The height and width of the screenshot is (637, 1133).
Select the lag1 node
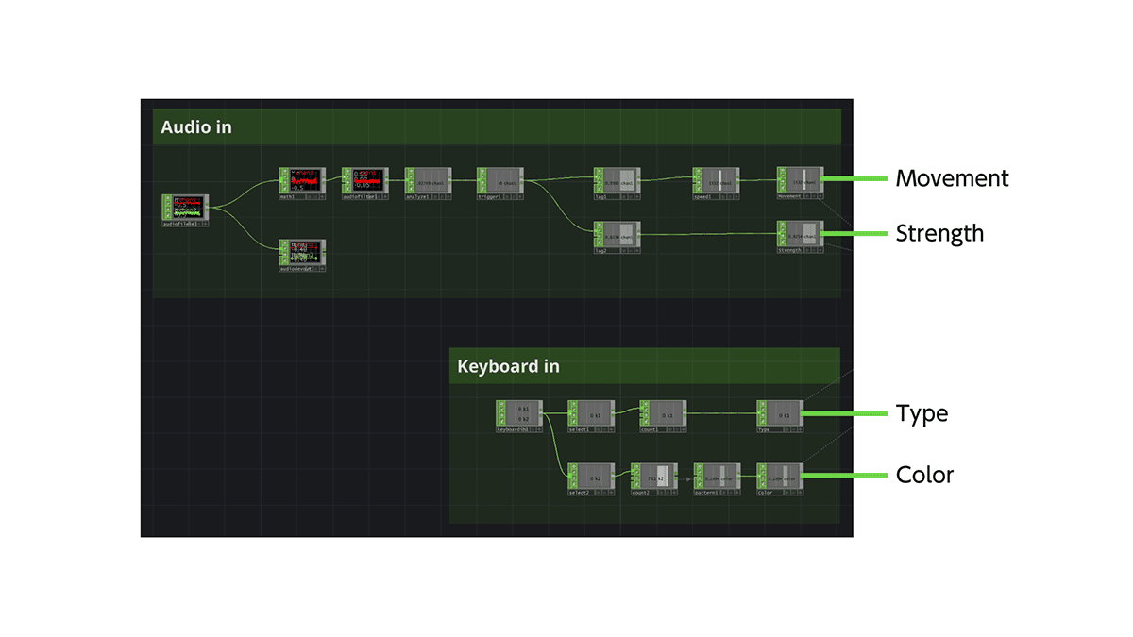[617, 181]
